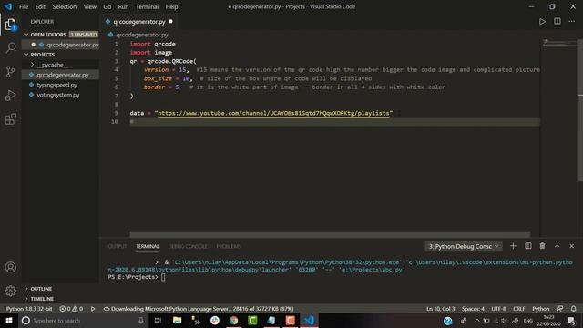This screenshot has width=583, height=328.
Task: Open the Help menu
Action: (171, 6)
